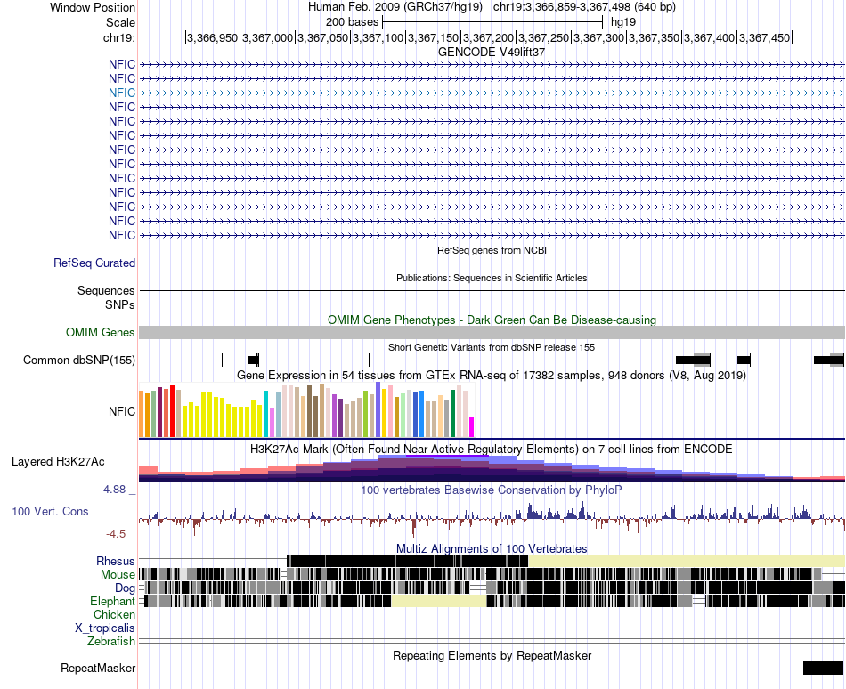
Task: Select the SNPs track label
Action: click(x=120, y=304)
